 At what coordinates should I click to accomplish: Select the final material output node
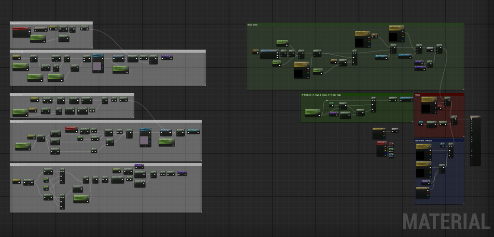(475, 140)
